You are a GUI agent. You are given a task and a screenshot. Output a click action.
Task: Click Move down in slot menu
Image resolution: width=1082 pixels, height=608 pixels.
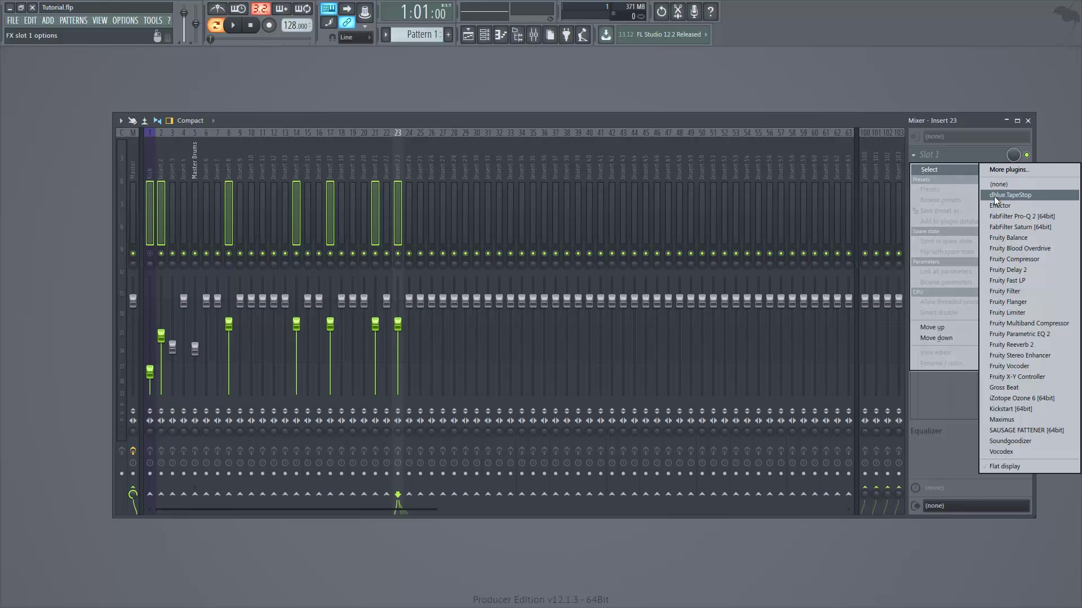[x=936, y=338]
